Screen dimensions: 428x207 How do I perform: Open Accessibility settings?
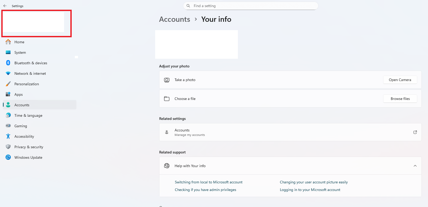[x=40, y=136]
